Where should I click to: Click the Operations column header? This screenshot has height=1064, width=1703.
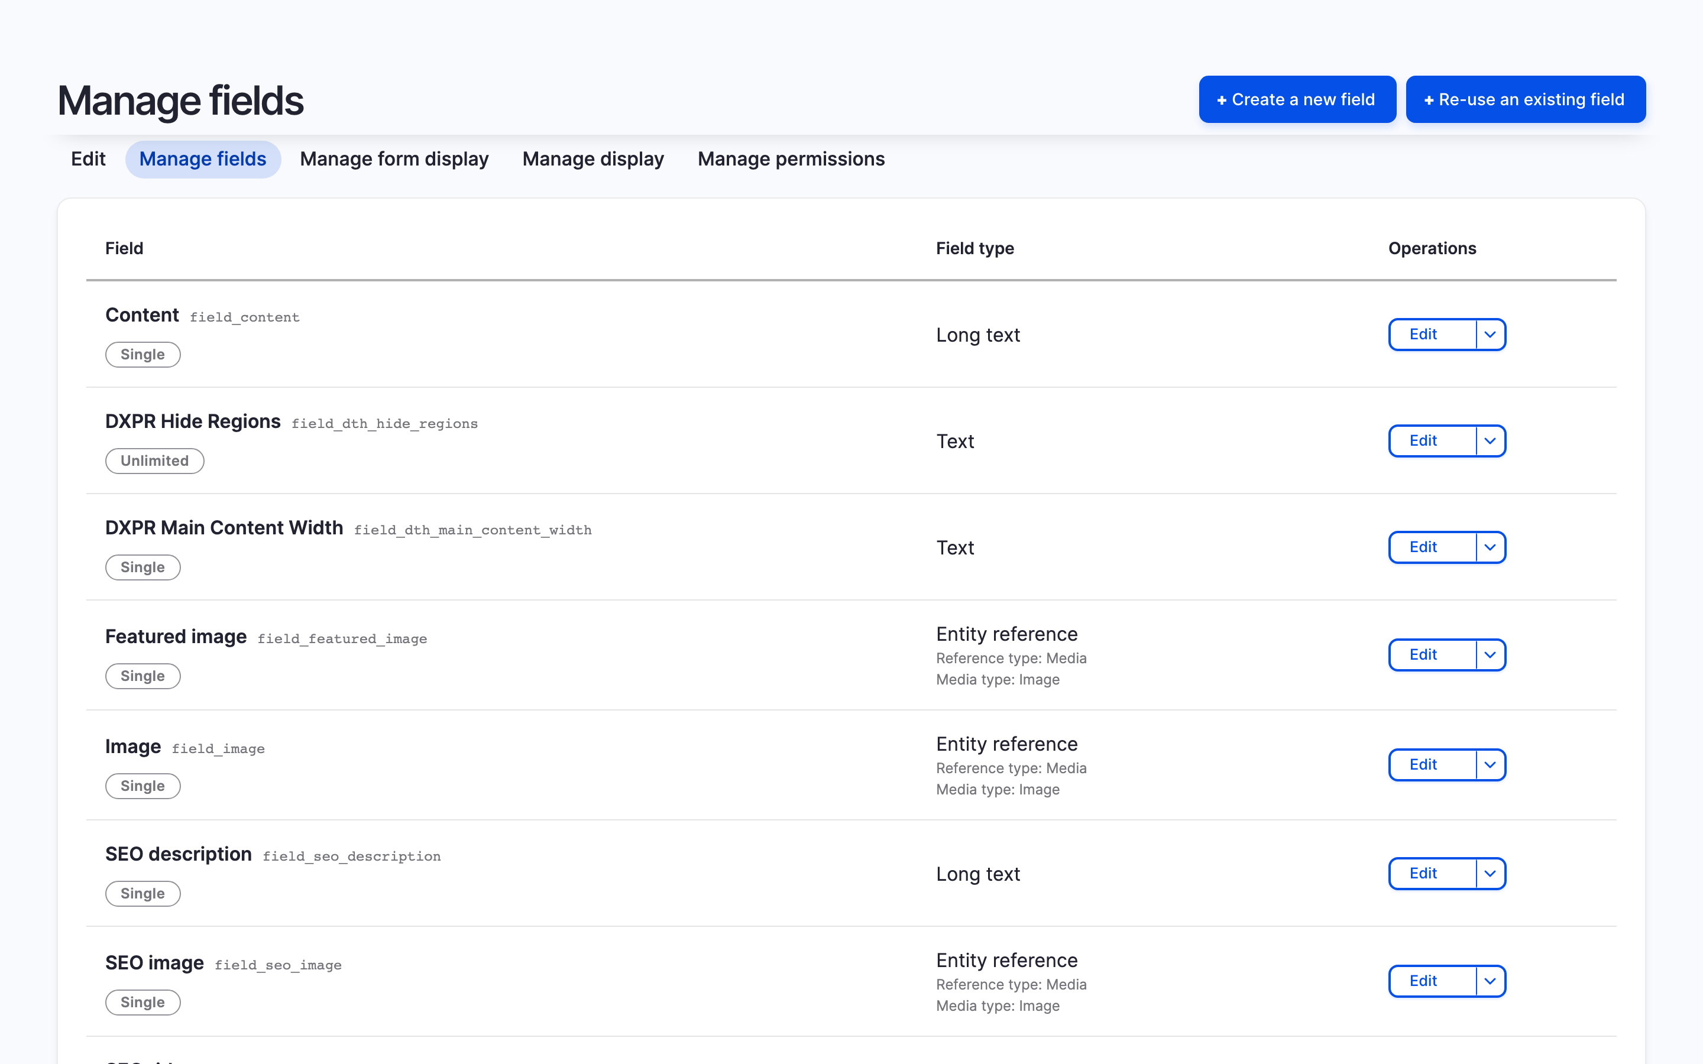click(x=1432, y=248)
